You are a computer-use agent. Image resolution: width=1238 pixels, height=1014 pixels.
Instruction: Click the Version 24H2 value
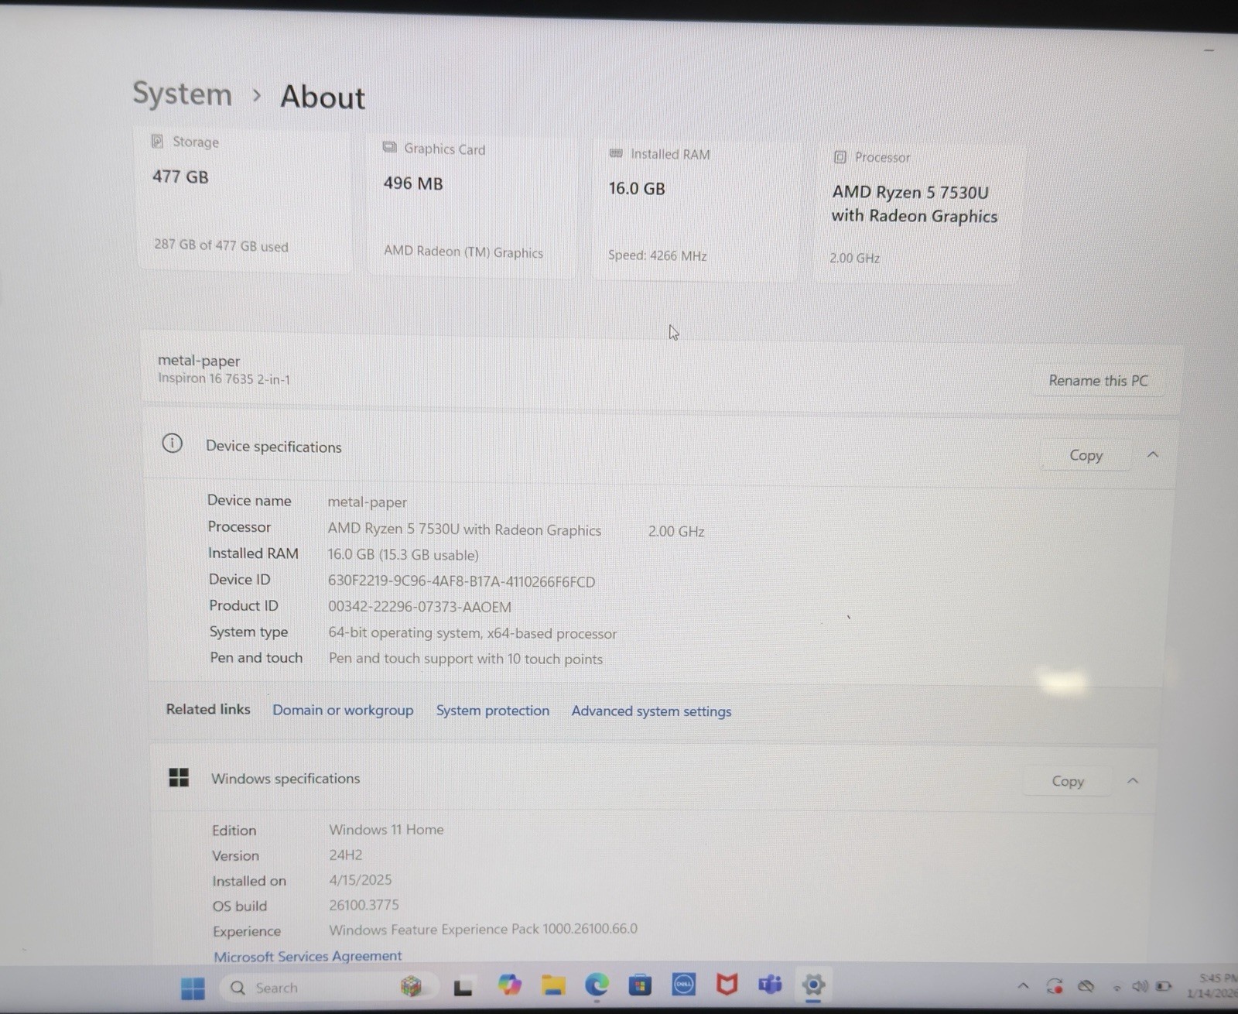[346, 855]
